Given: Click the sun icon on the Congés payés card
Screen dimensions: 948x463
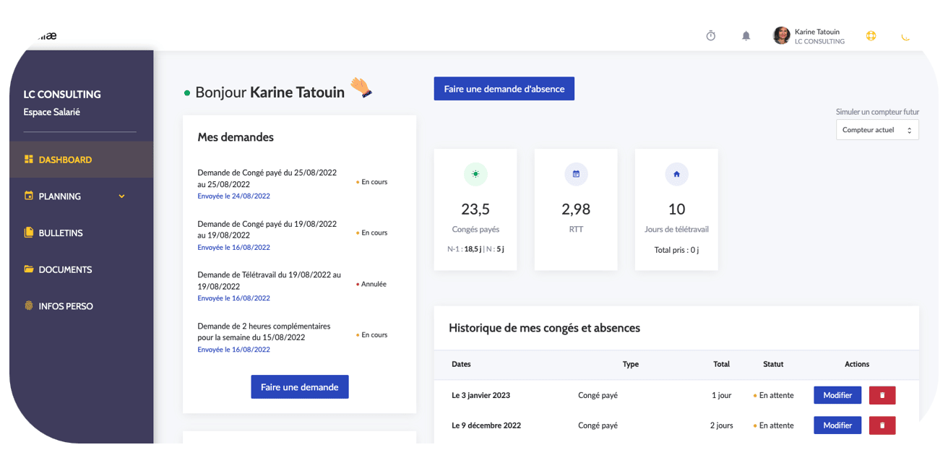Looking at the screenshot, I should (475, 174).
